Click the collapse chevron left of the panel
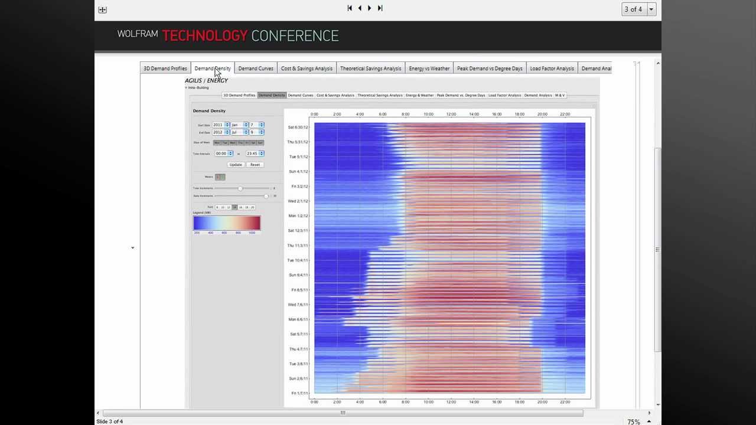Image resolution: width=756 pixels, height=425 pixels. point(132,247)
